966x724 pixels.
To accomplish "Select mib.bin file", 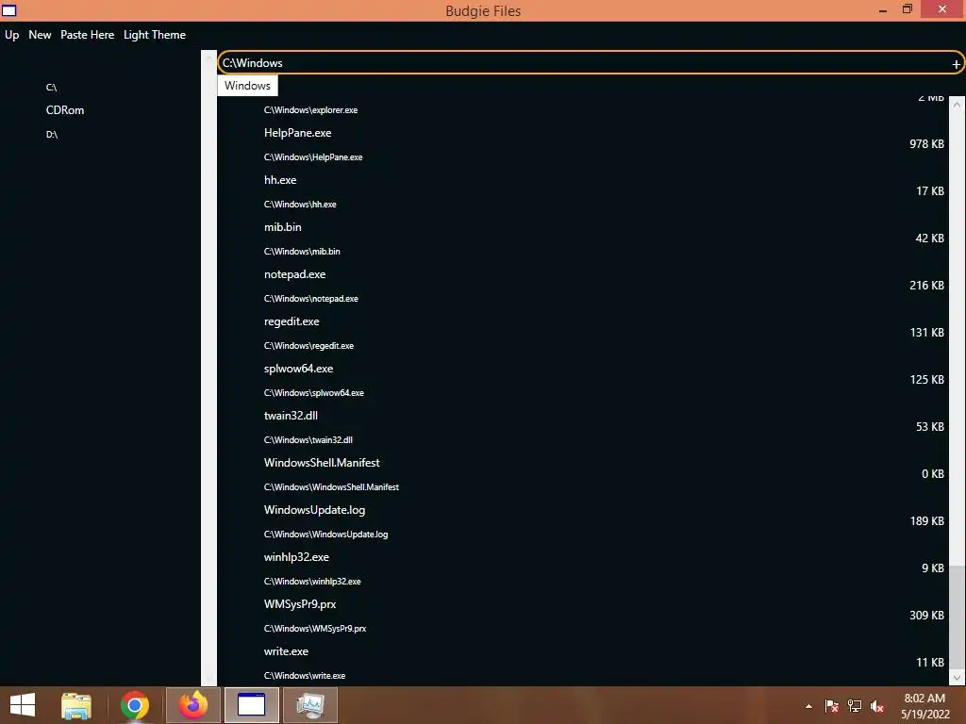I will click(x=283, y=227).
